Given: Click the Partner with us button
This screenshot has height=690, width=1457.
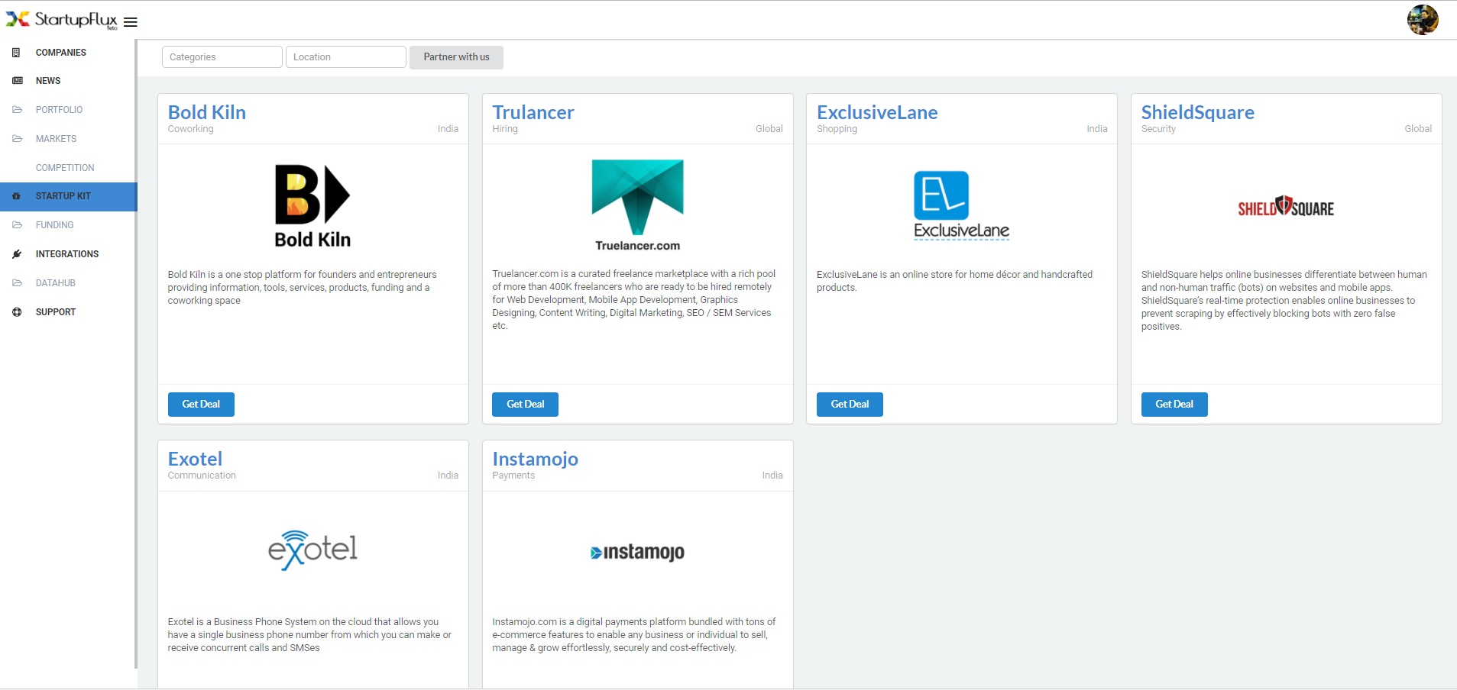Looking at the screenshot, I should pyautogui.click(x=456, y=57).
